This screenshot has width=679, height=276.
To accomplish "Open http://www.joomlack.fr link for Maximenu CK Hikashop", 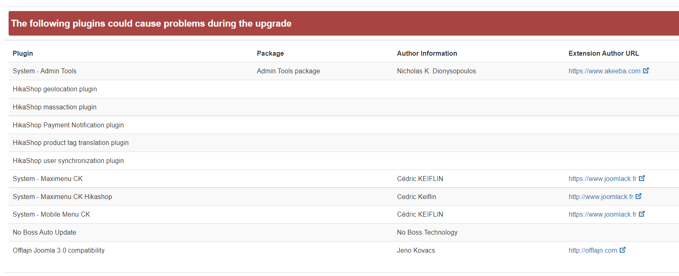I will (x=600, y=197).
